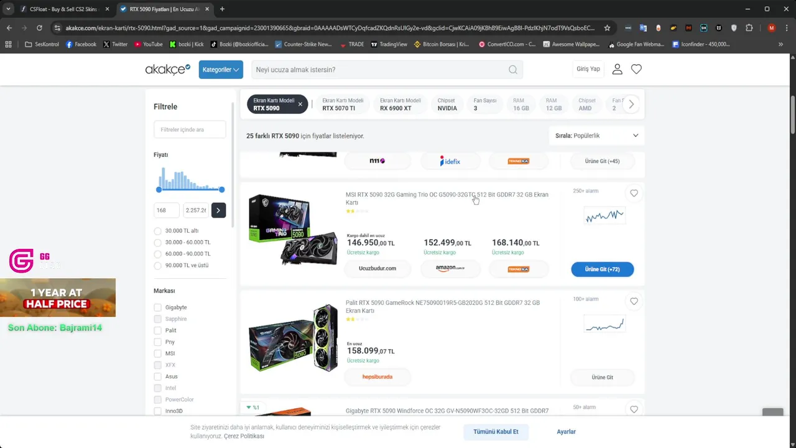The image size is (796, 448).
Task: Select the Chipset NVIDIA chip
Action: (x=447, y=105)
